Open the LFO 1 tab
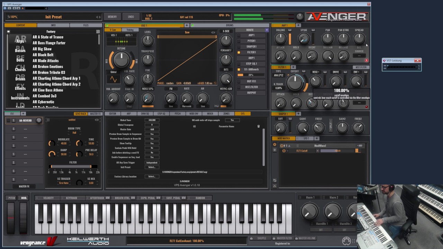The width and height of the screenshot is (443, 249). (306, 138)
